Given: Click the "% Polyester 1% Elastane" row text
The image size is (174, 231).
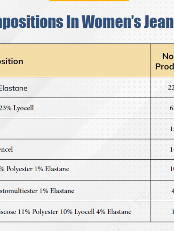Looking at the screenshot, I should [x=34, y=169].
